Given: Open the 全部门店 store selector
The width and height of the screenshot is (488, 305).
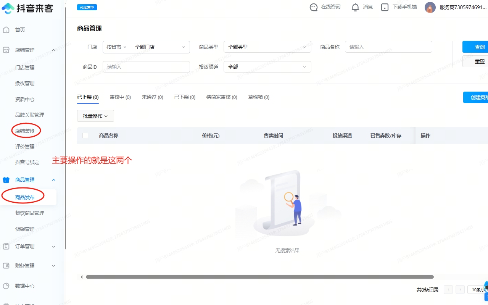Looking at the screenshot, I should (x=160, y=47).
